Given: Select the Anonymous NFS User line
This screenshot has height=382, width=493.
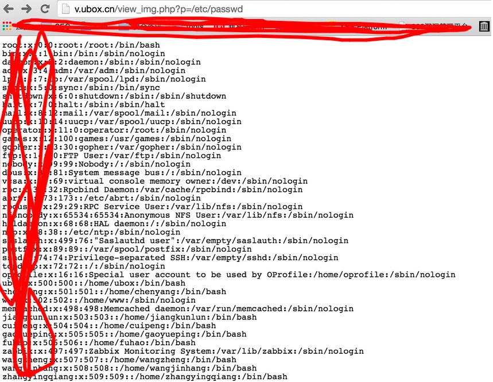Looking at the screenshot, I should tap(178, 215).
